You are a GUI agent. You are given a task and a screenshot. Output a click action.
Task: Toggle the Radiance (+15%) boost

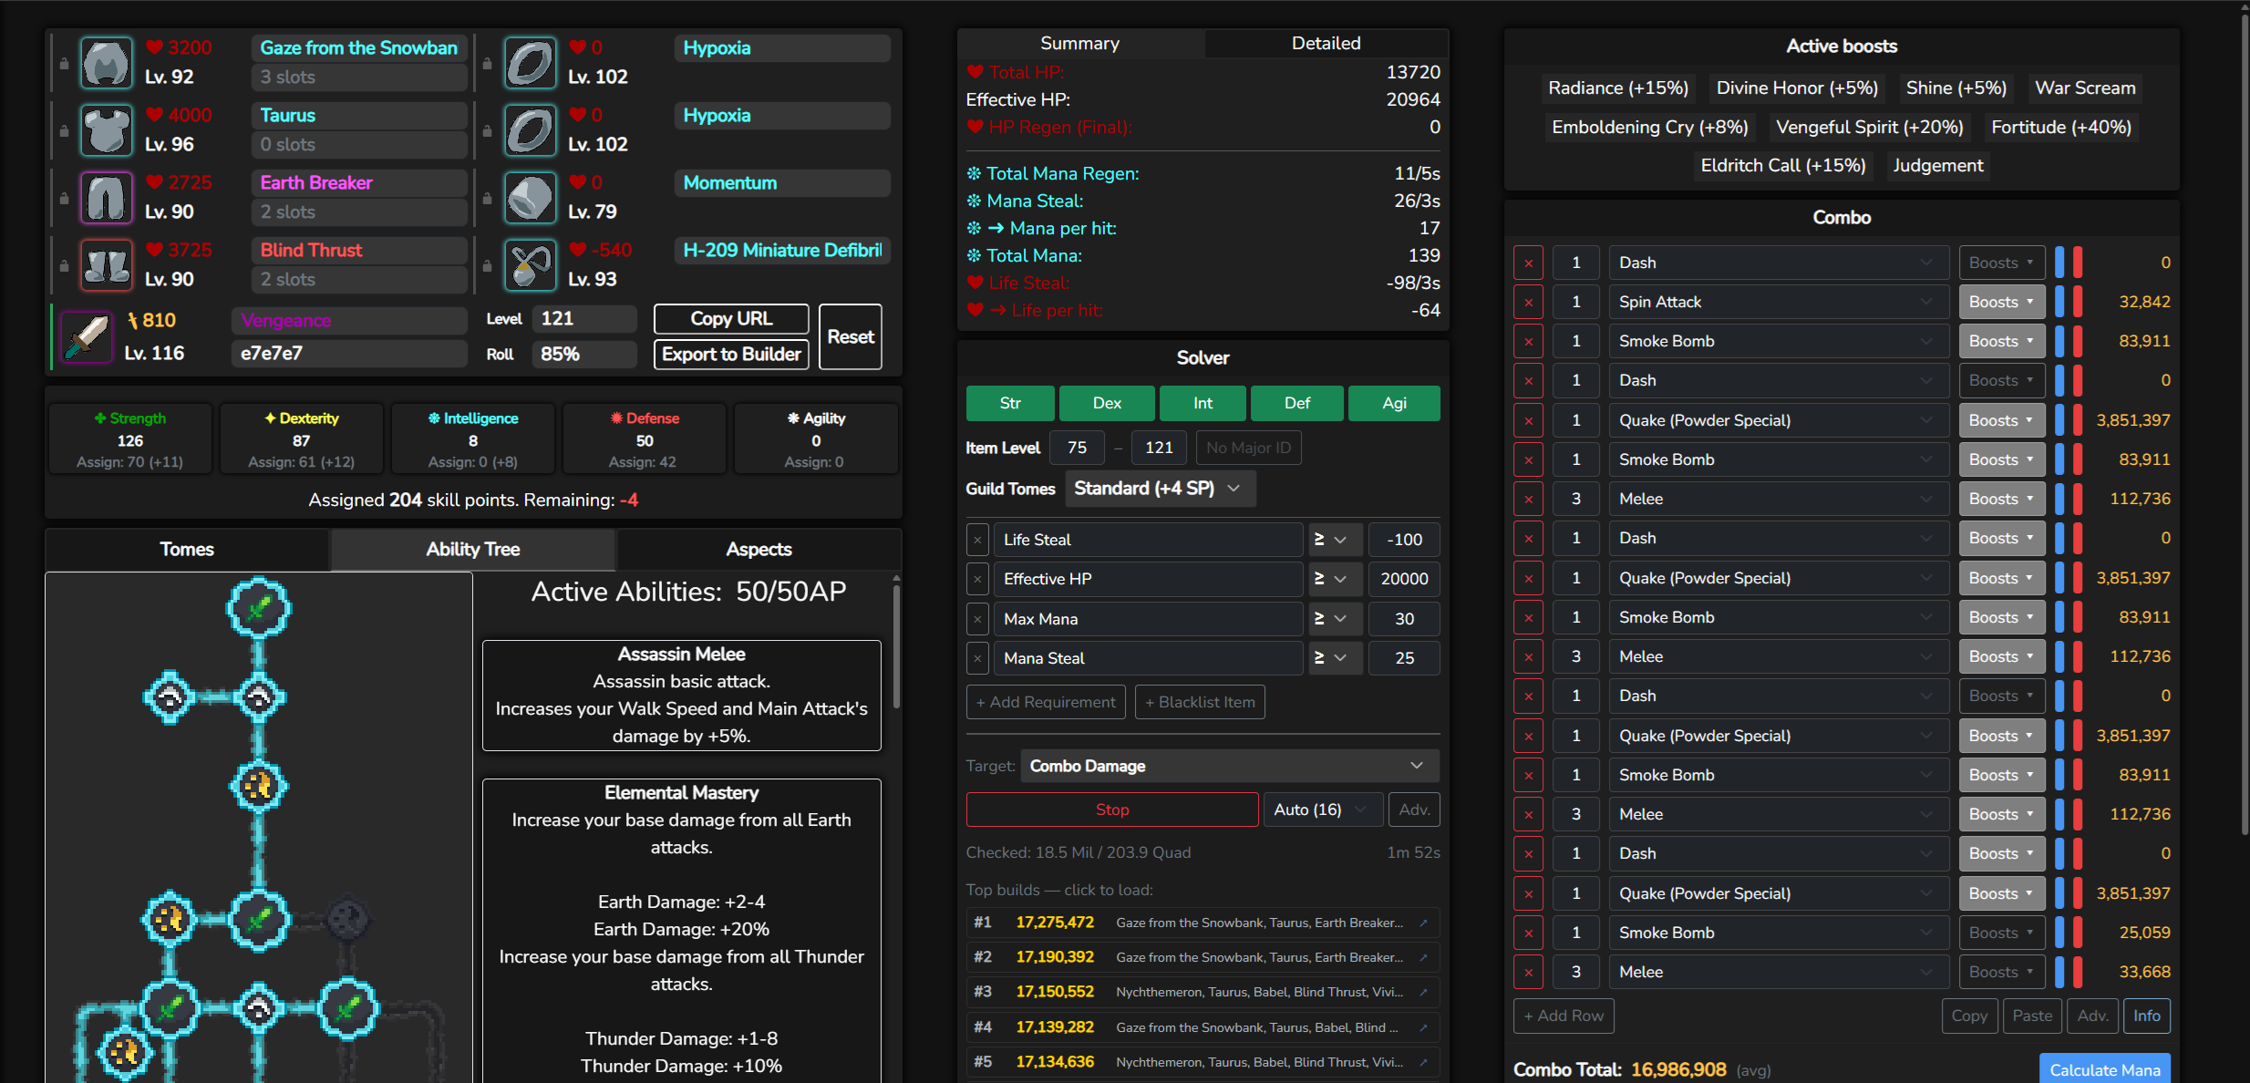(1618, 88)
